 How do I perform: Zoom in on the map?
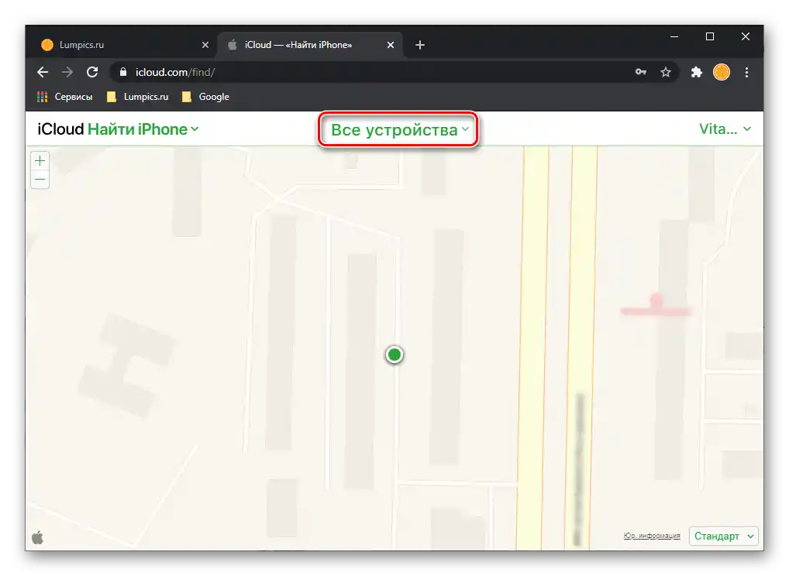[40, 161]
